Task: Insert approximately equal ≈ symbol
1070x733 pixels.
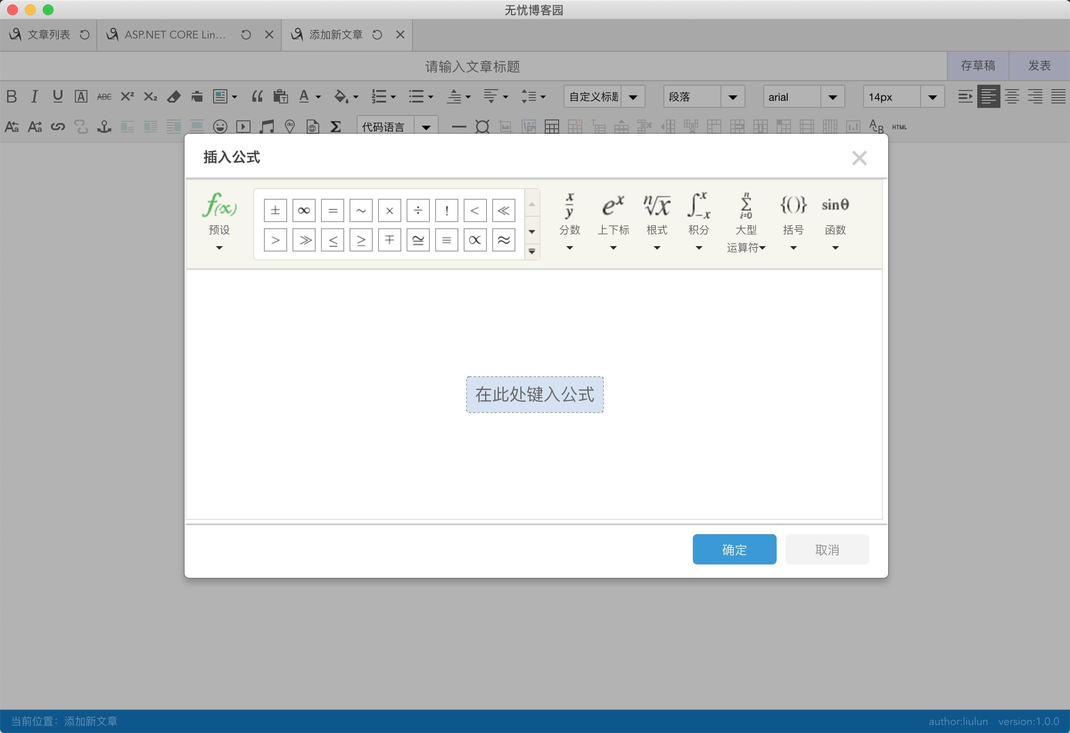Action: click(504, 240)
